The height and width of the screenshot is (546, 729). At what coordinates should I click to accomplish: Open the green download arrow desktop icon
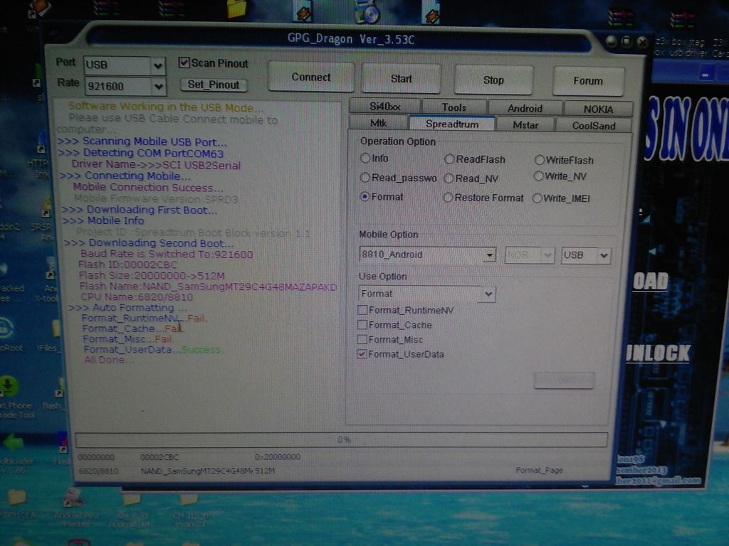click(x=8, y=385)
